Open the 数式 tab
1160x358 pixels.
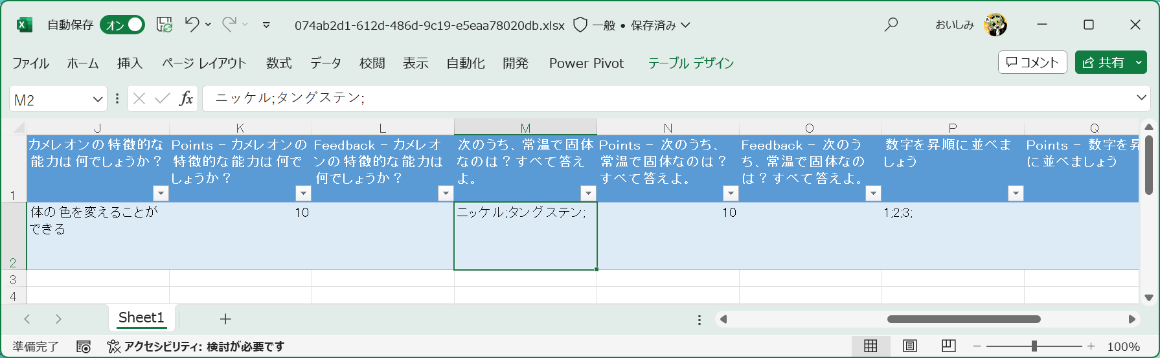(279, 63)
